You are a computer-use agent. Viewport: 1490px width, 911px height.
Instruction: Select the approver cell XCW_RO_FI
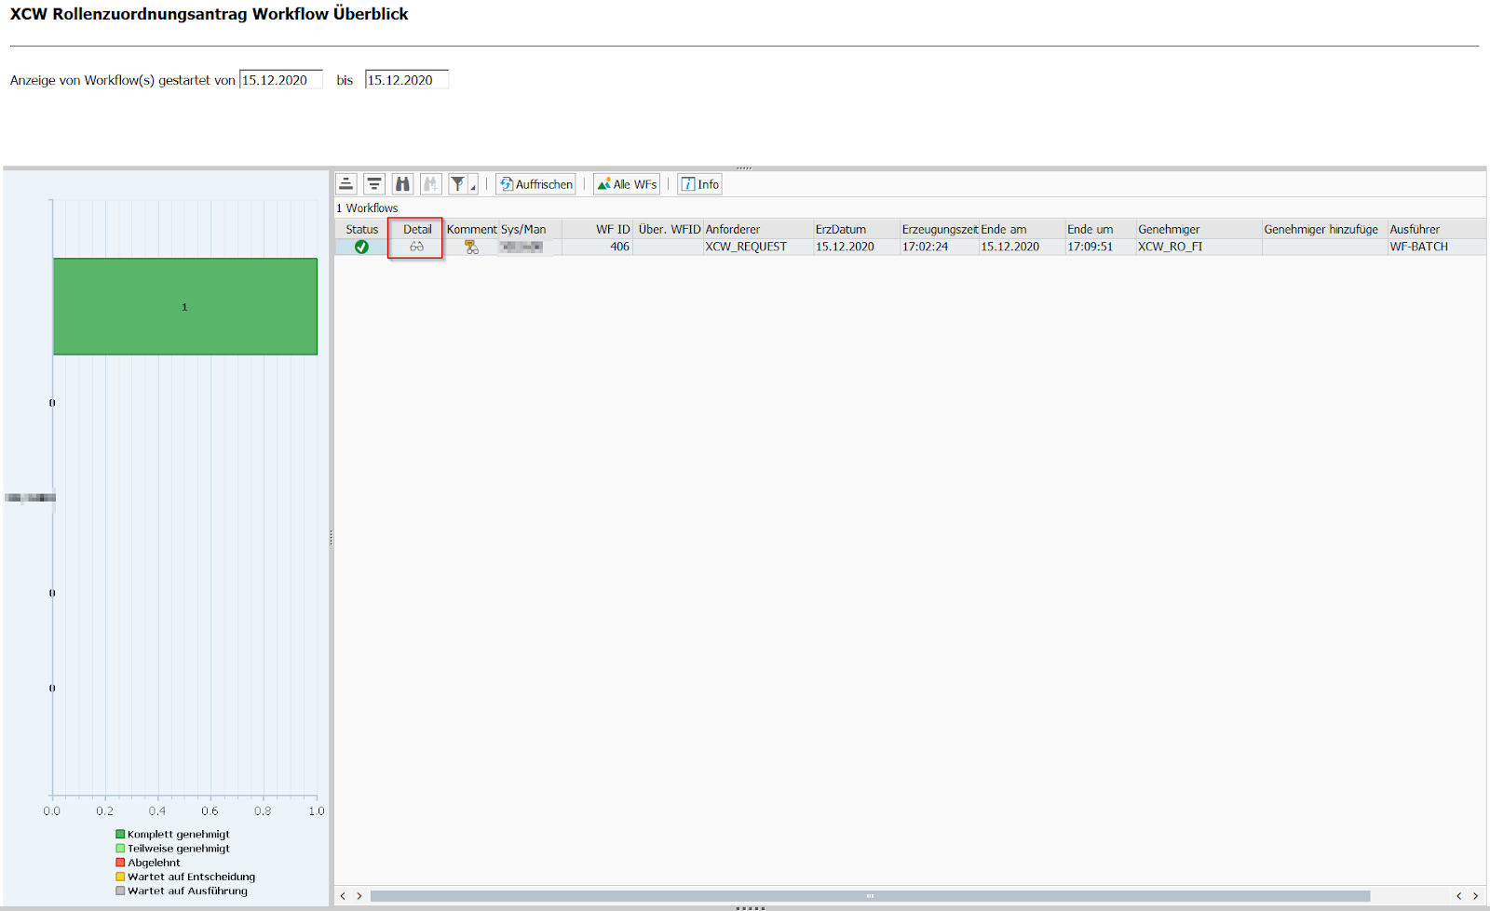coord(1199,247)
